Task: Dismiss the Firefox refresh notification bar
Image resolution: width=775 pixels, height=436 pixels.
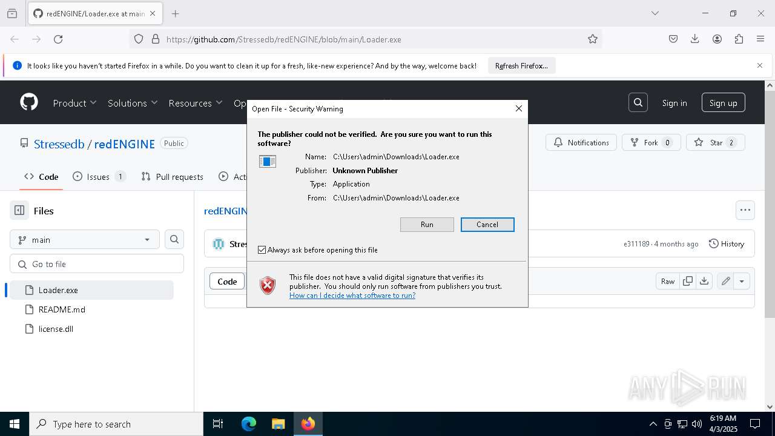Action: point(760,65)
